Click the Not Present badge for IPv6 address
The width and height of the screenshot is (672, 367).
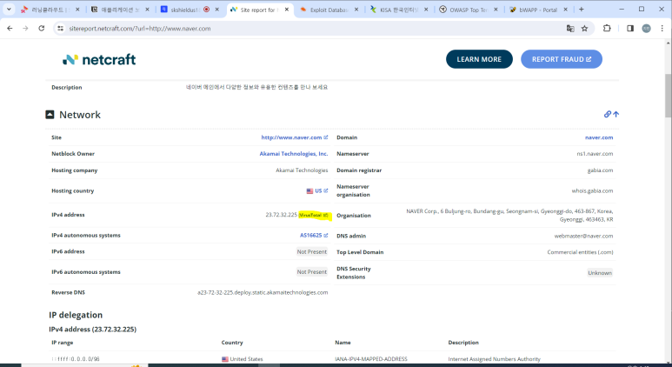click(312, 251)
